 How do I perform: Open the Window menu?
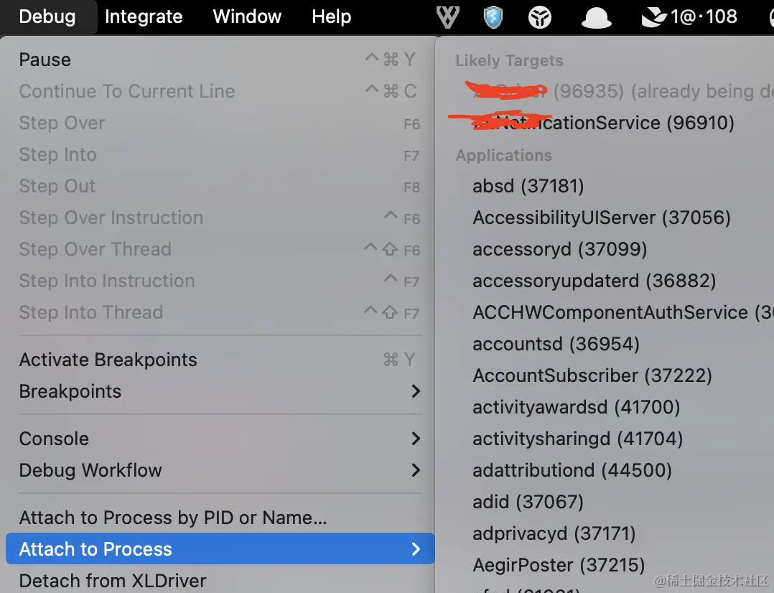[247, 17]
